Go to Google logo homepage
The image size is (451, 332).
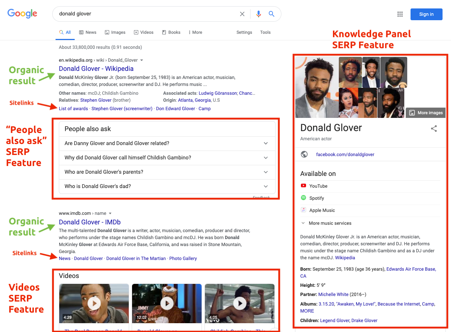(x=22, y=14)
